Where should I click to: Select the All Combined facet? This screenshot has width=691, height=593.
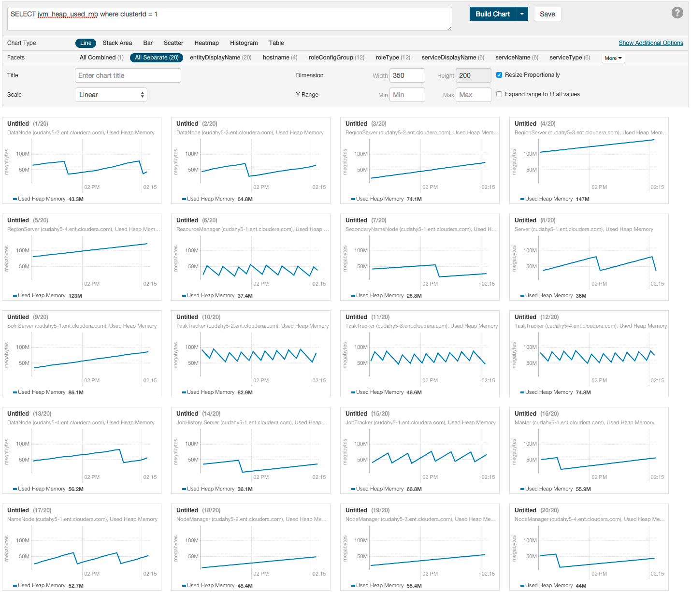point(101,58)
